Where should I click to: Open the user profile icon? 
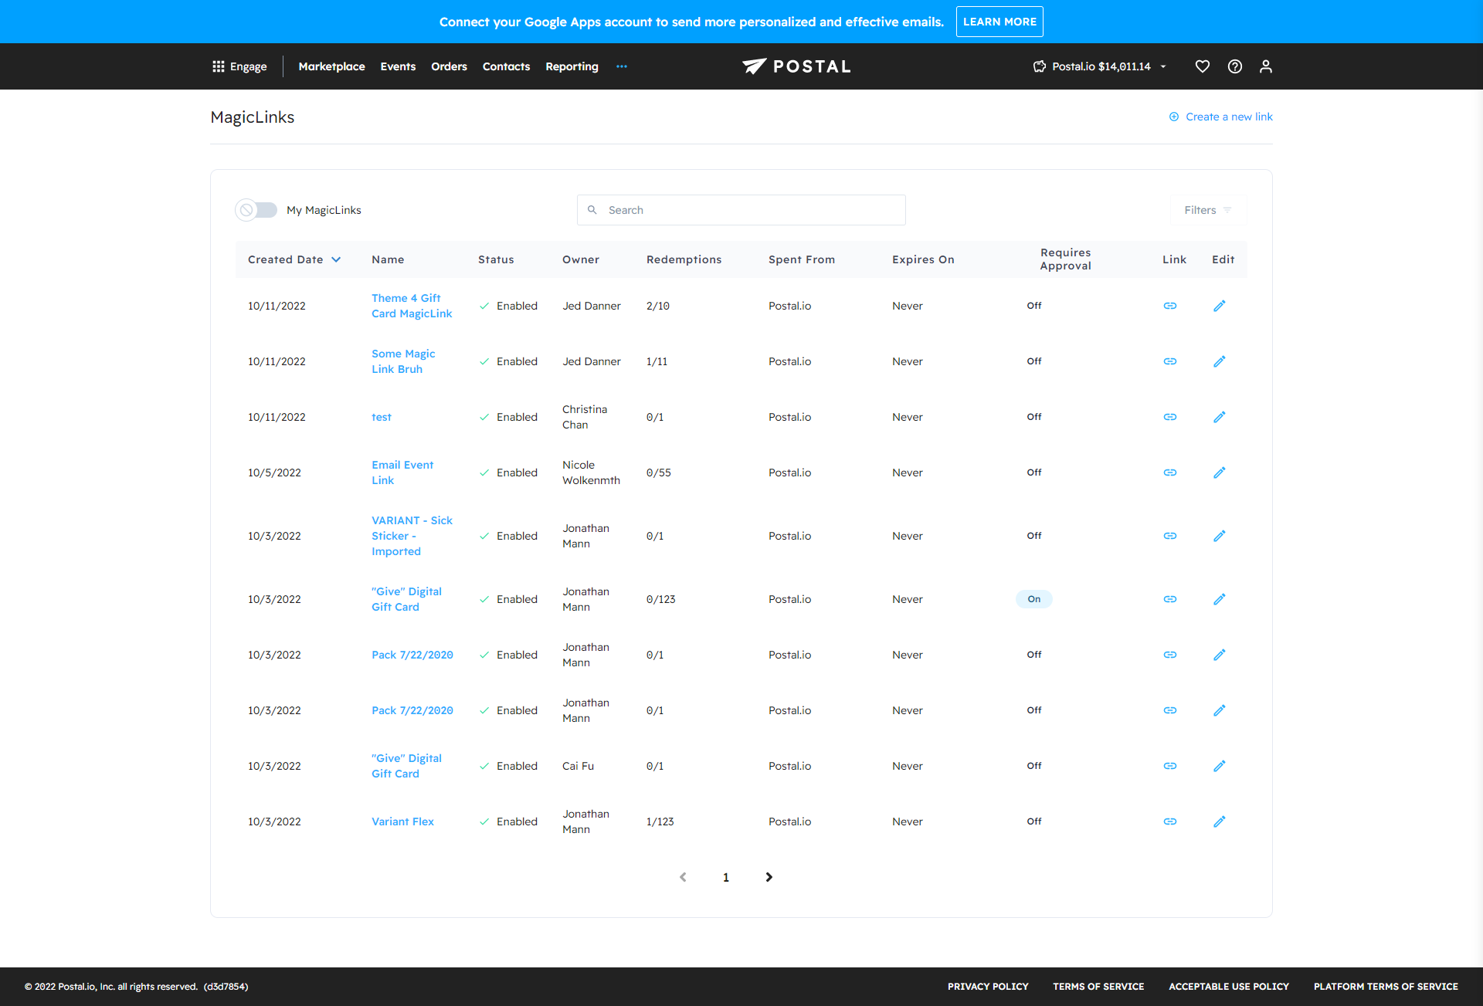(x=1265, y=66)
